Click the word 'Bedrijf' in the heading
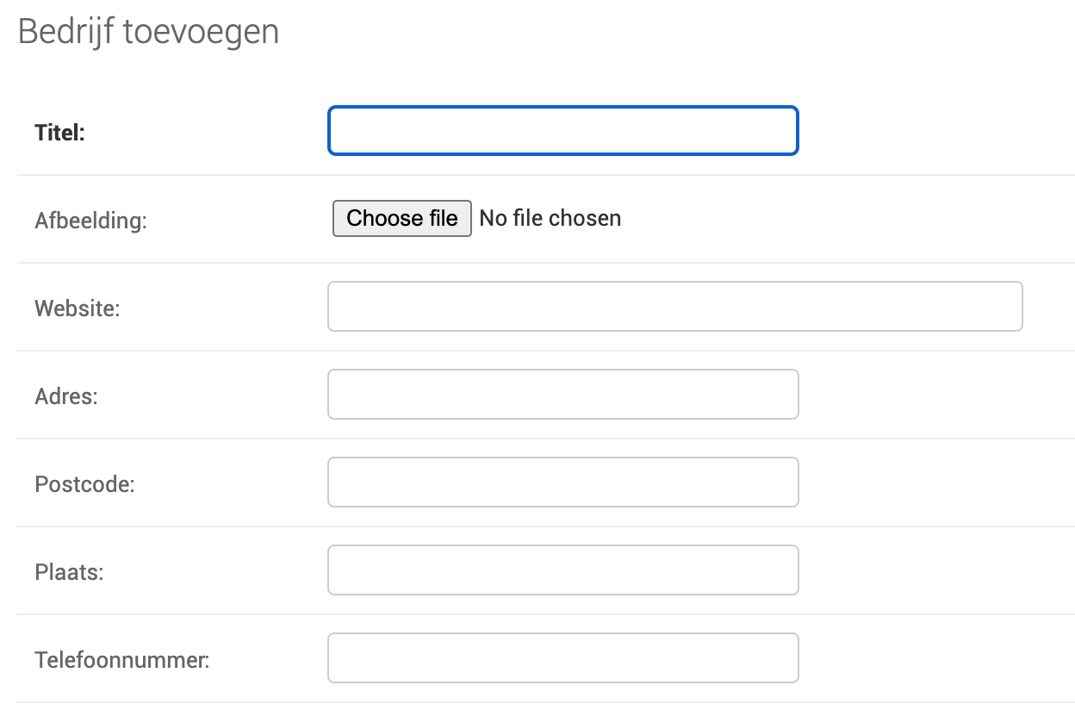 pos(65,32)
